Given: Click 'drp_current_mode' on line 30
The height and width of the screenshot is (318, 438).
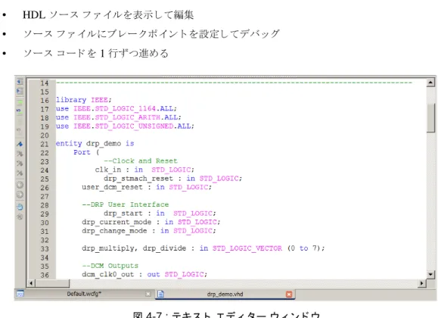Looking at the screenshot, I should click(116, 222).
